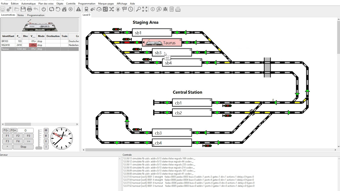
Task: Open the Plan des voies menu
Action: pyautogui.click(x=46, y=4)
